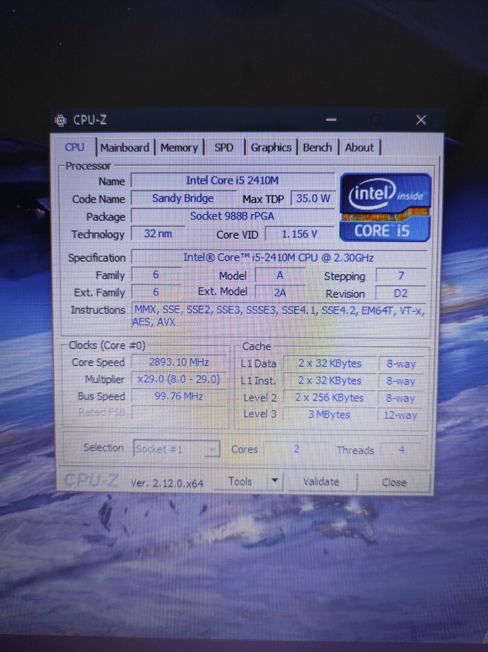Click the Threads count value 4
Viewport: 488px width, 652px height.
click(x=402, y=450)
